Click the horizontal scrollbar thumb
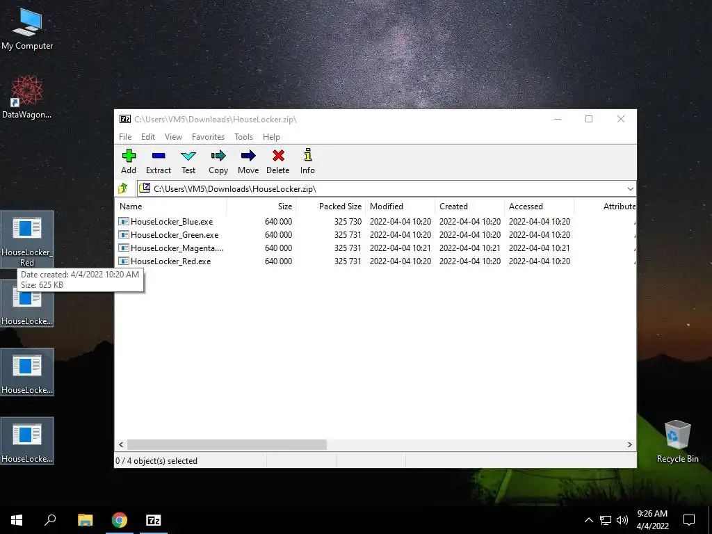 point(227,444)
